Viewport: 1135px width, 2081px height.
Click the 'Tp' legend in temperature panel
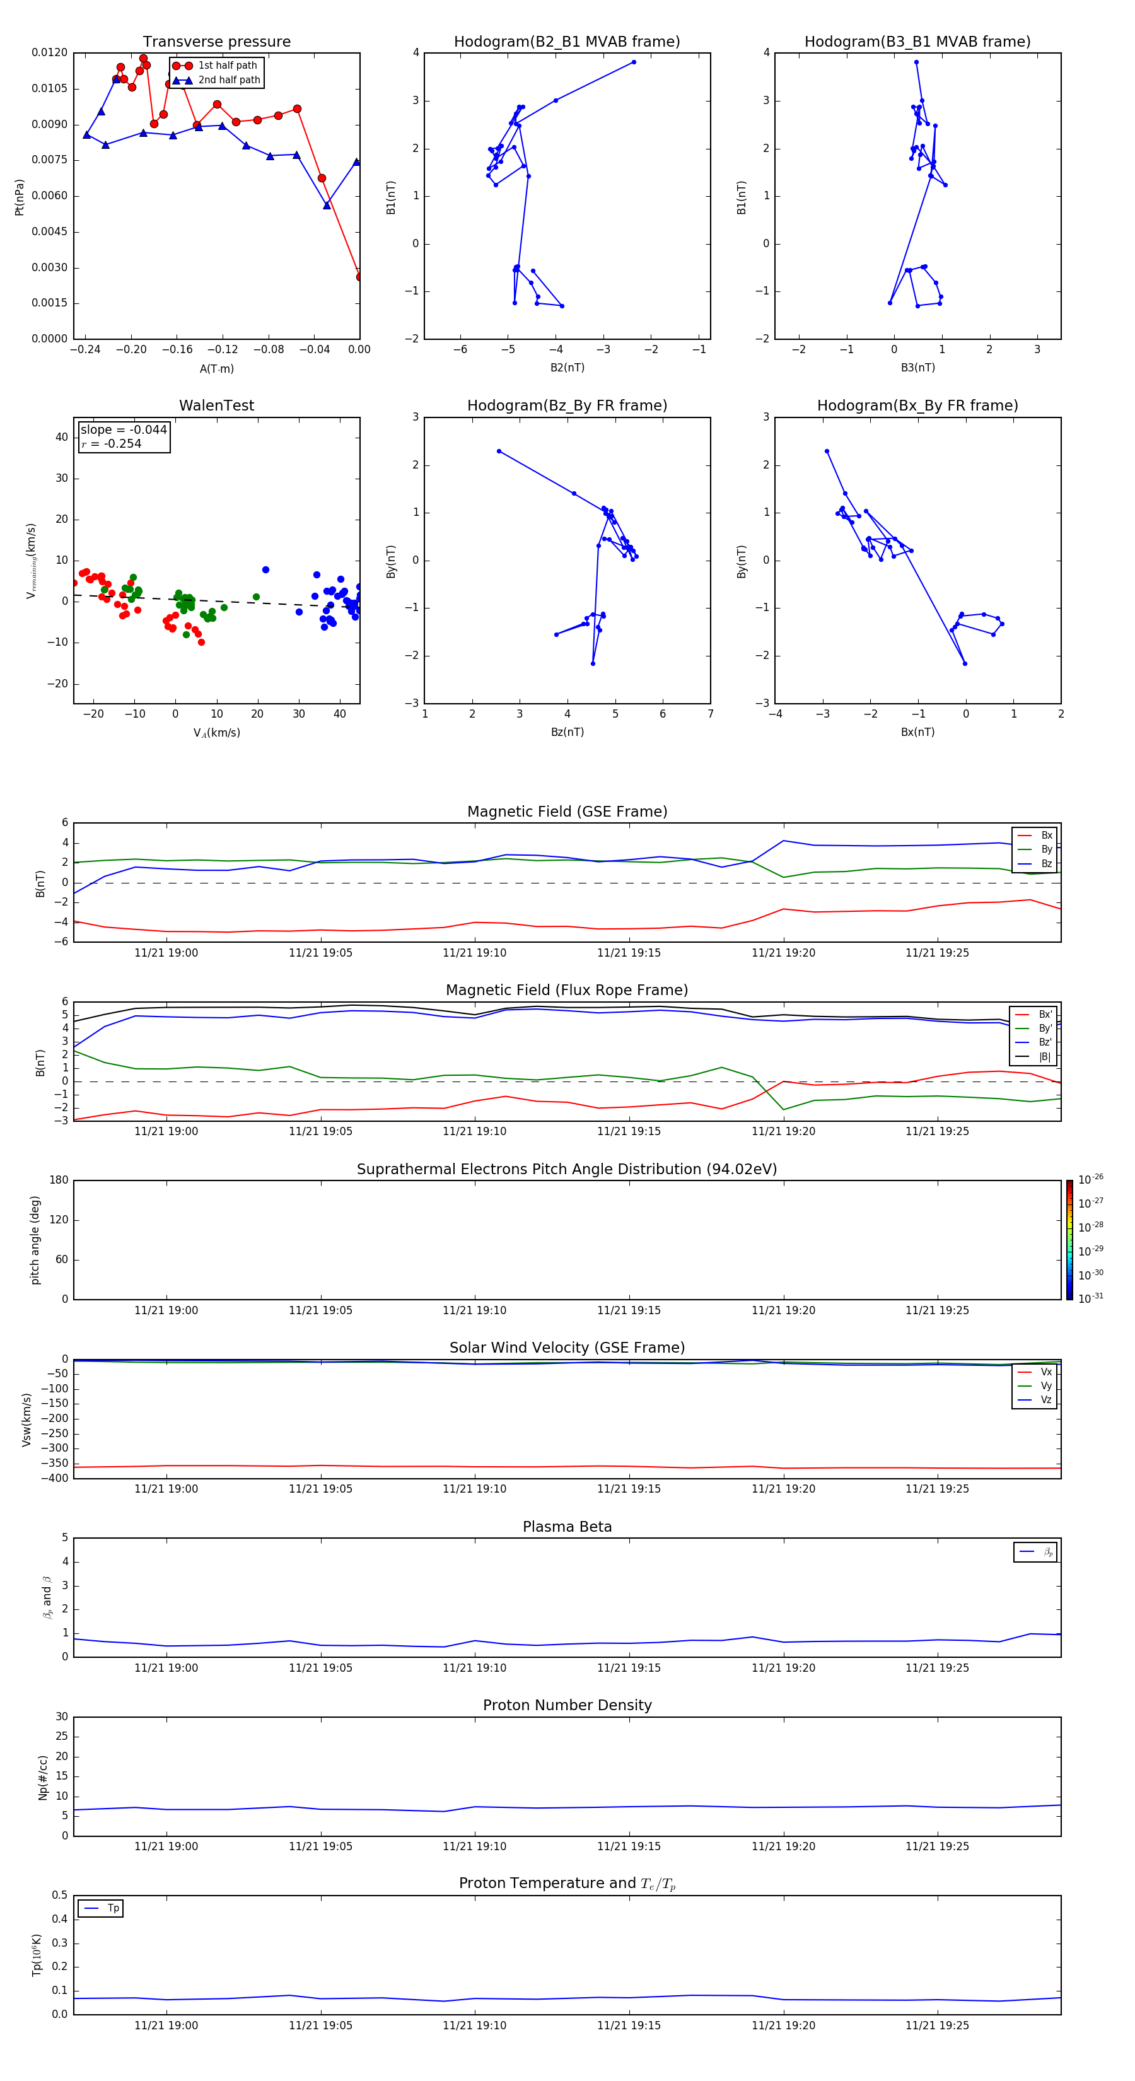point(100,1909)
